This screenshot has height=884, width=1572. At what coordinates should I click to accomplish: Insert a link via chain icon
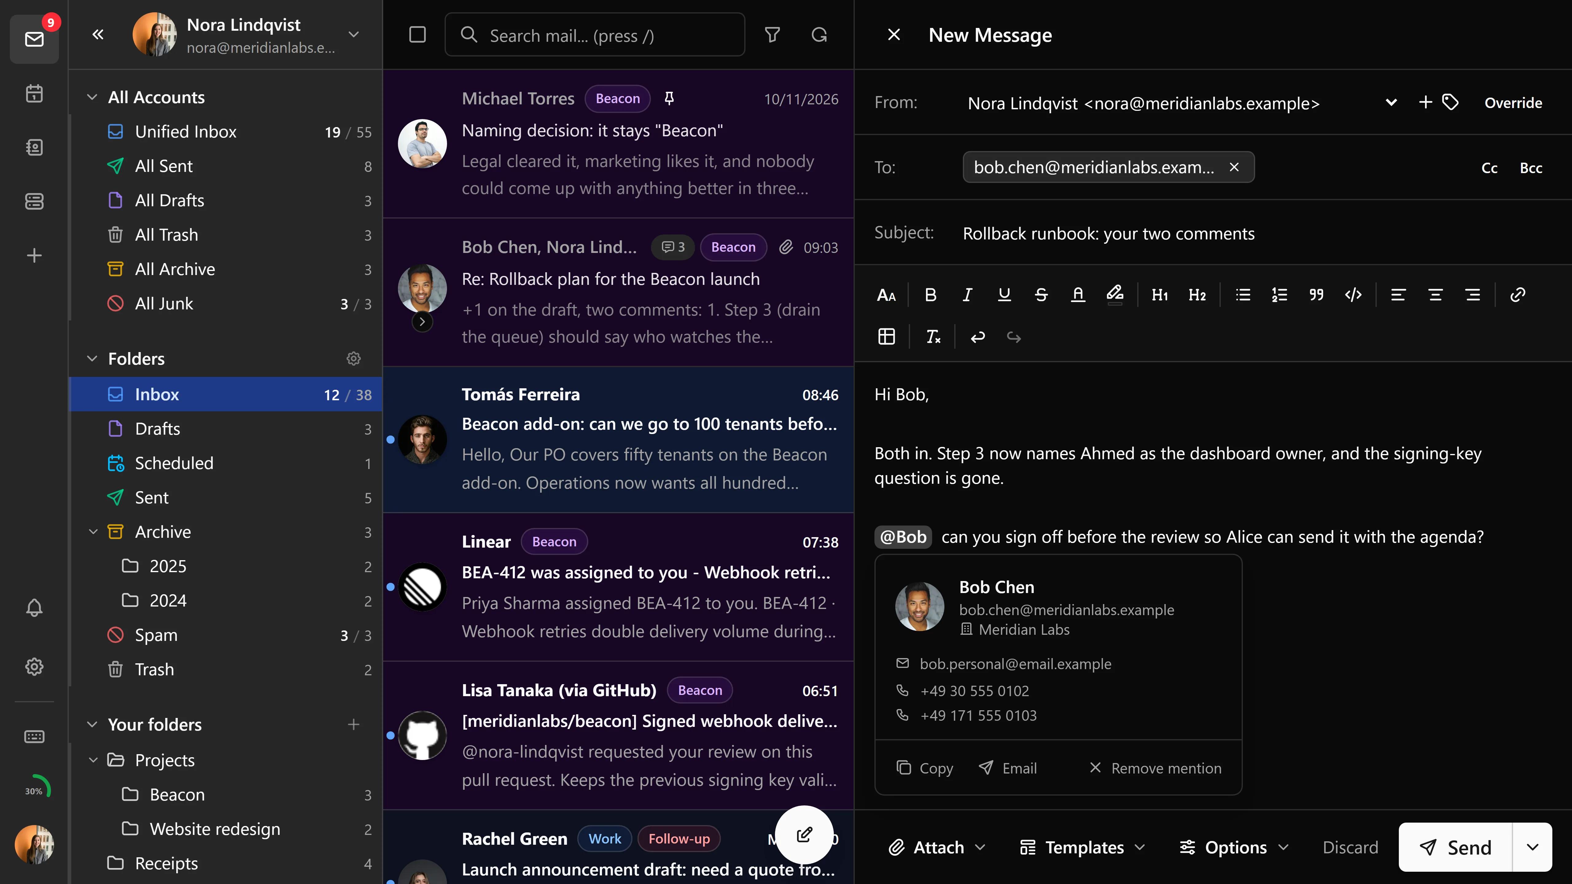[x=1518, y=295]
